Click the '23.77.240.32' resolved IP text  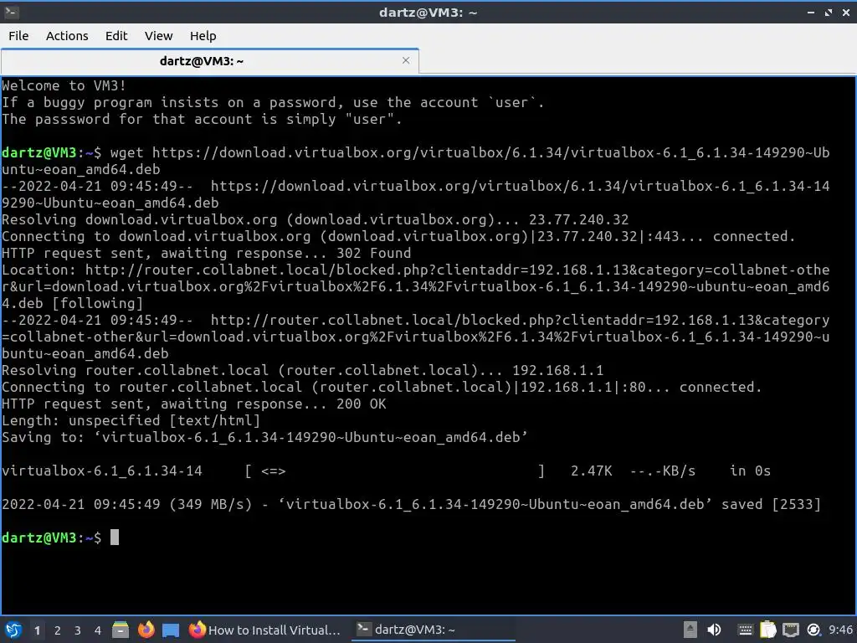[x=578, y=219]
